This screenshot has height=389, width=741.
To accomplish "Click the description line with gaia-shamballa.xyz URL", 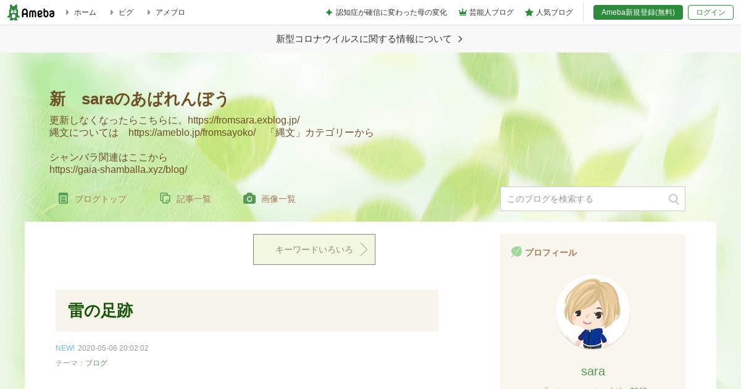I will tap(118, 170).
